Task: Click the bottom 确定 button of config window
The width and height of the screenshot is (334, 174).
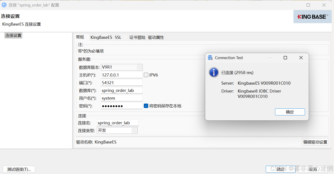Action: click(281, 169)
